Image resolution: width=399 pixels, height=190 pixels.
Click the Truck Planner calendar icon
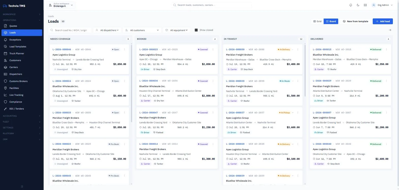point(6,53)
